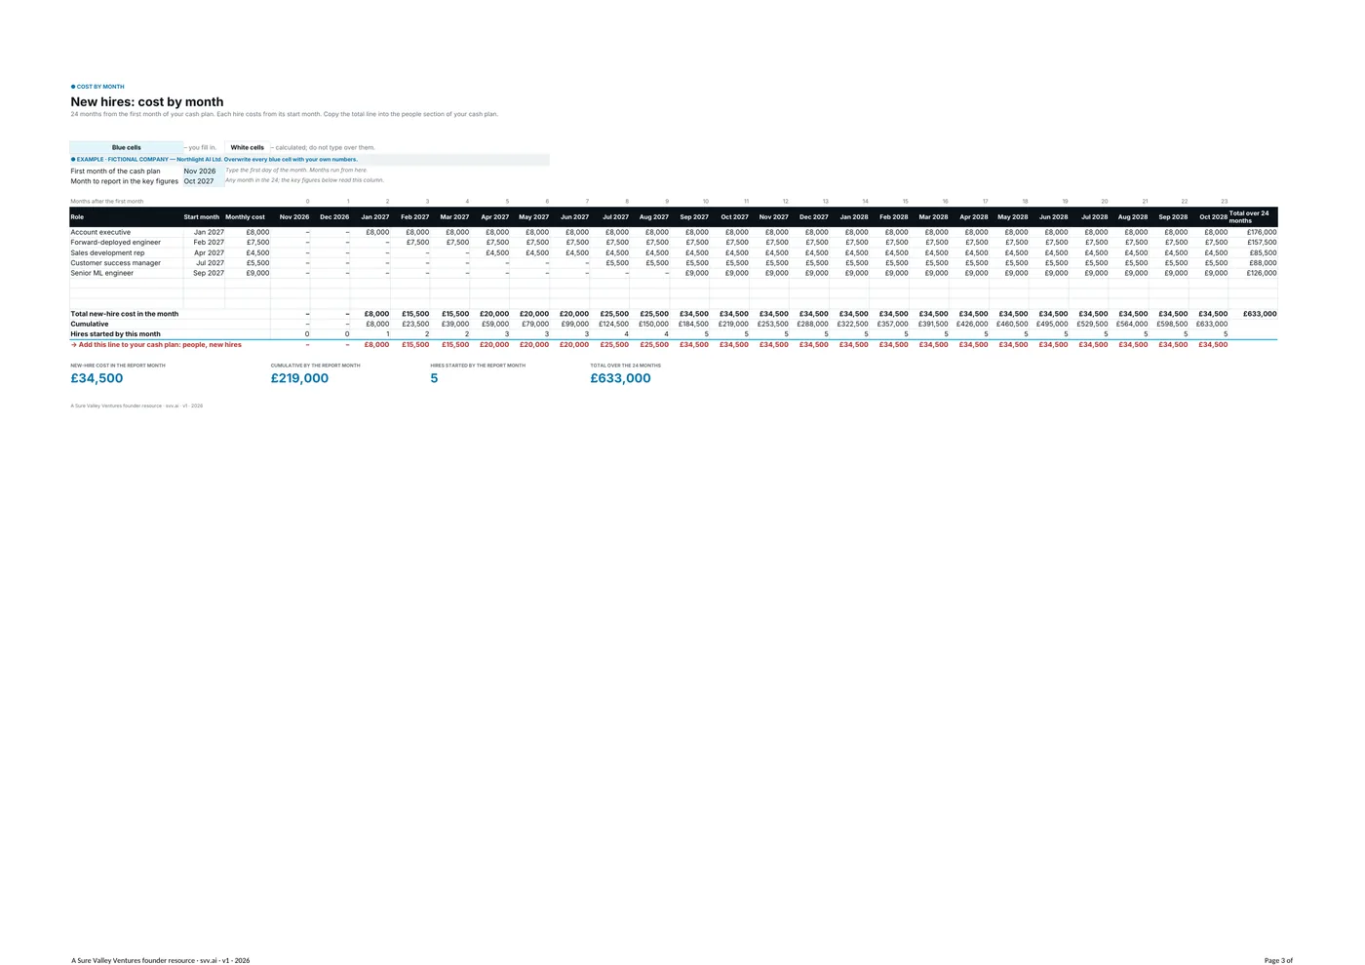1365x965 pixels.
Task: Click the "Blue cells" legend label
Action: (126, 147)
